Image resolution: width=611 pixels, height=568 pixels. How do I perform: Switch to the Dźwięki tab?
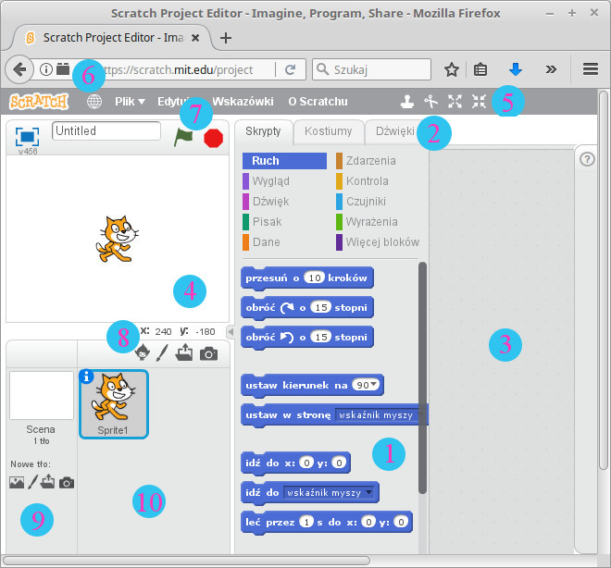(x=394, y=131)
